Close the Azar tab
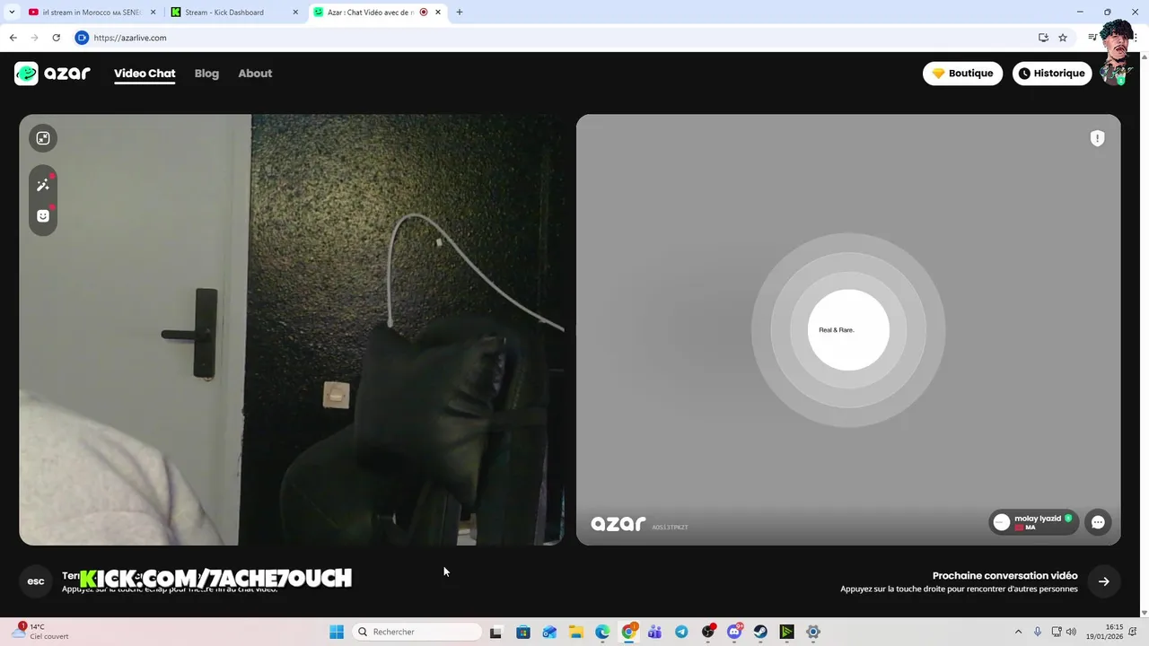Screen dimensions: 1149x646 [x=438, y=13]
